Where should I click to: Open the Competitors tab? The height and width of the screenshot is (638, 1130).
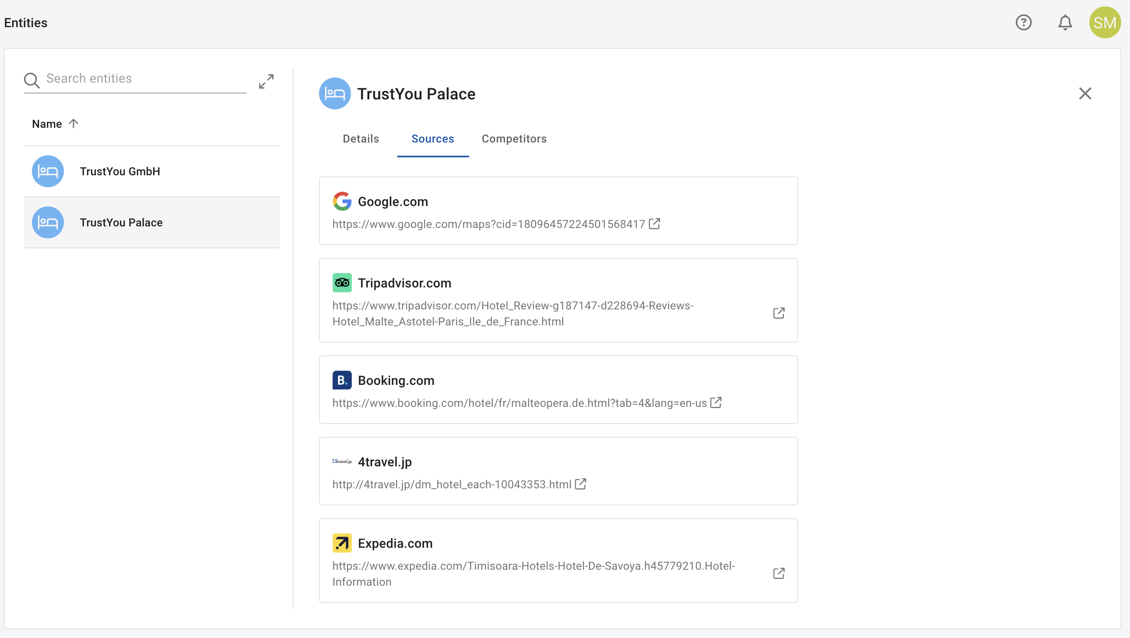click(x=514, y=139)
